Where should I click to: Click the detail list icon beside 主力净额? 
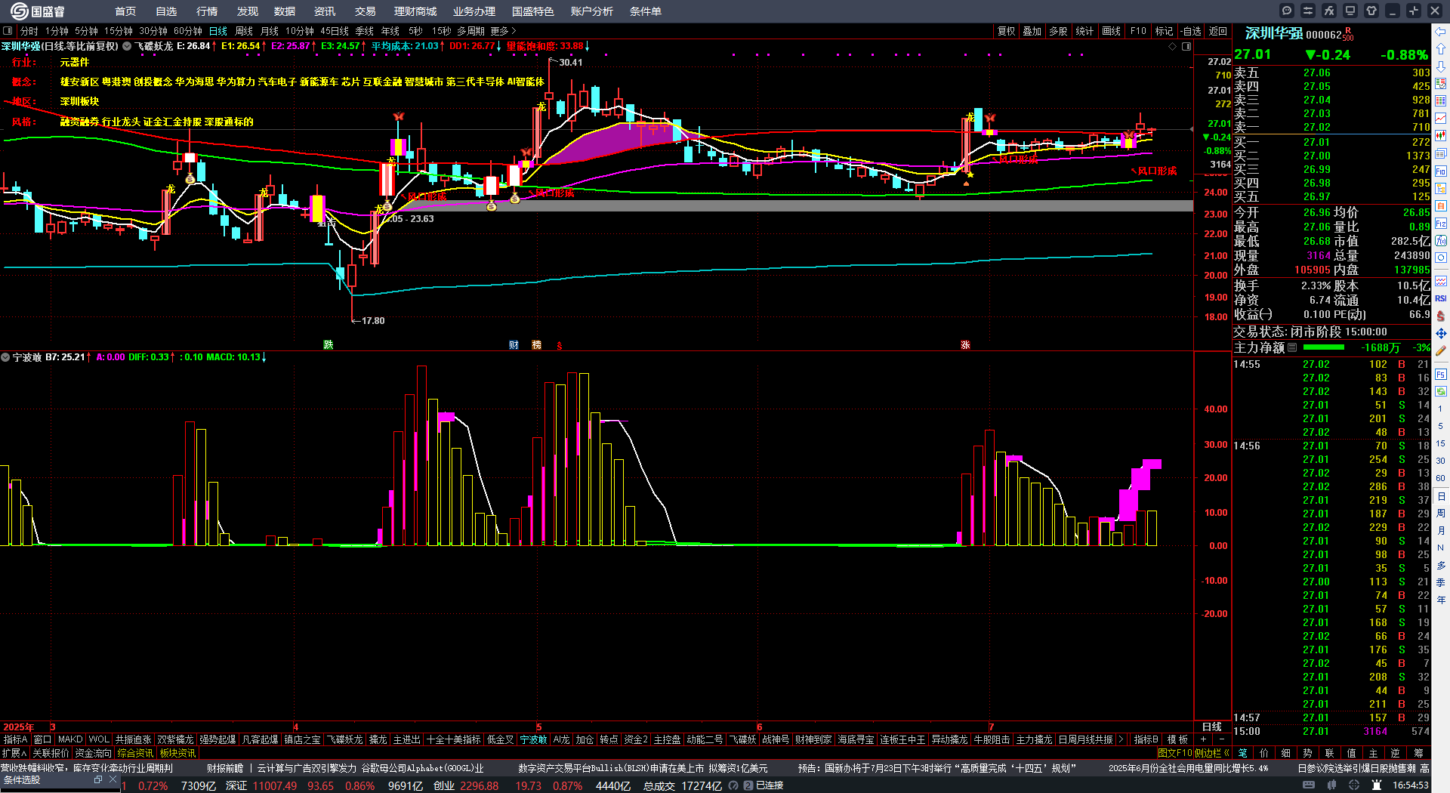pos(1292,347)
